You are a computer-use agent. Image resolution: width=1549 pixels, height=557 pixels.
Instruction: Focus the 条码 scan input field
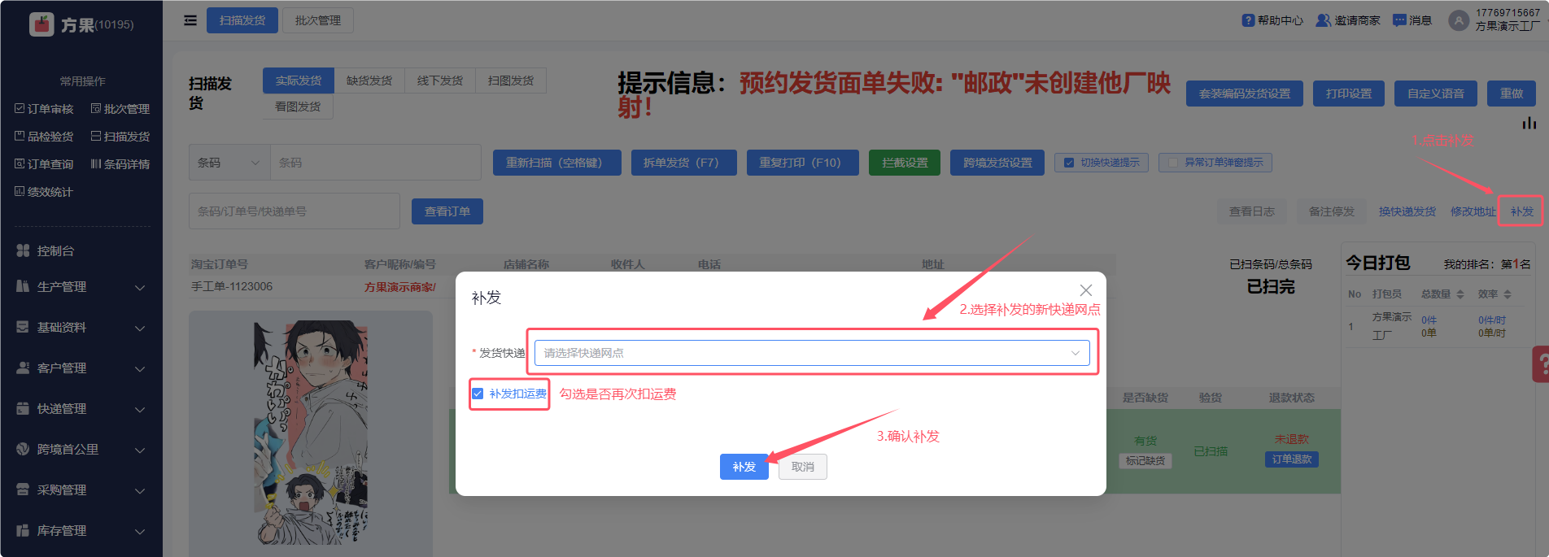(376, 163)
